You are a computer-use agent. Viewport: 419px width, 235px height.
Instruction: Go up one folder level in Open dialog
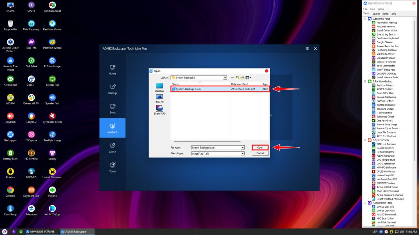[237, 78]
